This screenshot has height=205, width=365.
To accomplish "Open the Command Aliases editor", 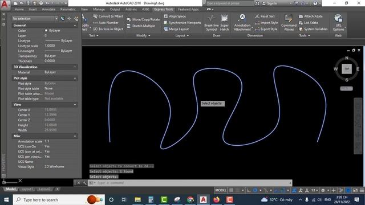I will point(289,23).
